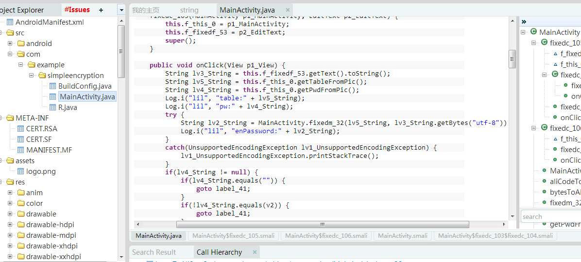This screenshot has height=262, width=581.
Task: Collapse the MainActivity root node in outline
Action: click(x=523, y=32)
